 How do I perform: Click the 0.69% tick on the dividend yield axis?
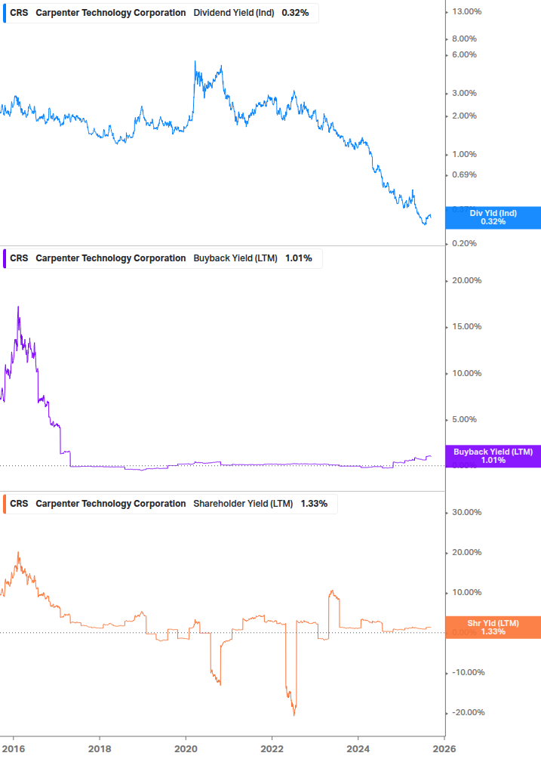pos(464,174)
